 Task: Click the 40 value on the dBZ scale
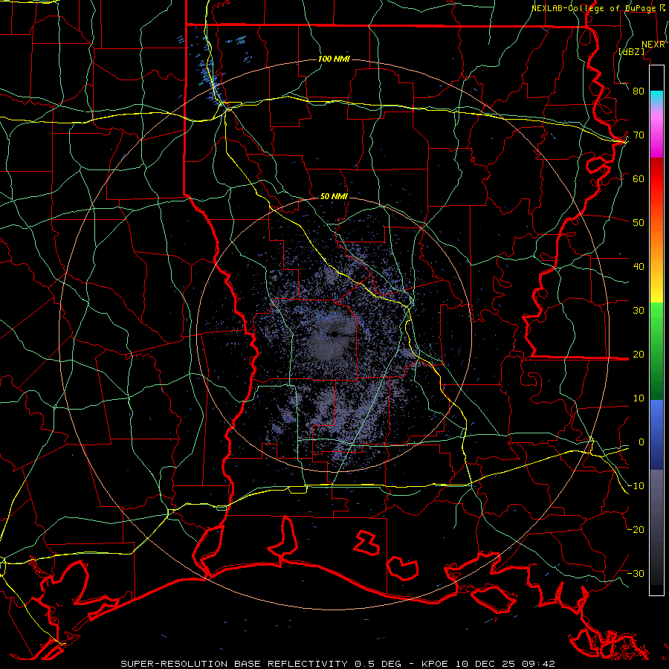(x=639, y=267)
